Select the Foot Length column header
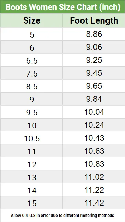 tap(94, 20)
